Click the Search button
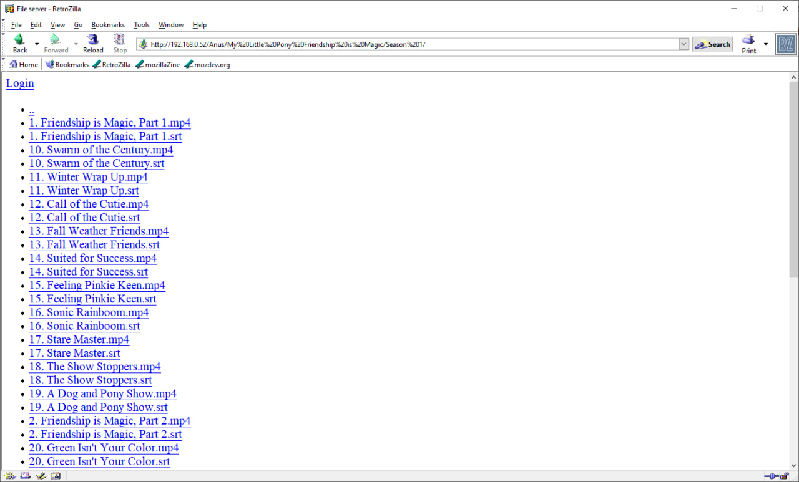The image size is (799, 482). [x=712, y=44]
